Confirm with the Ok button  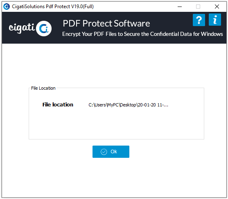pyautogui.click(x=111, y=152)
